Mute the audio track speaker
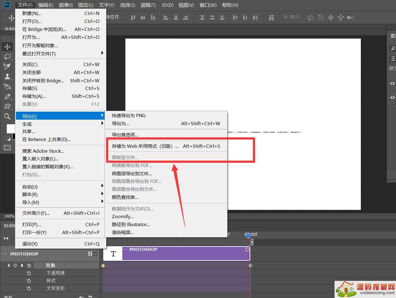 point(81,297)
